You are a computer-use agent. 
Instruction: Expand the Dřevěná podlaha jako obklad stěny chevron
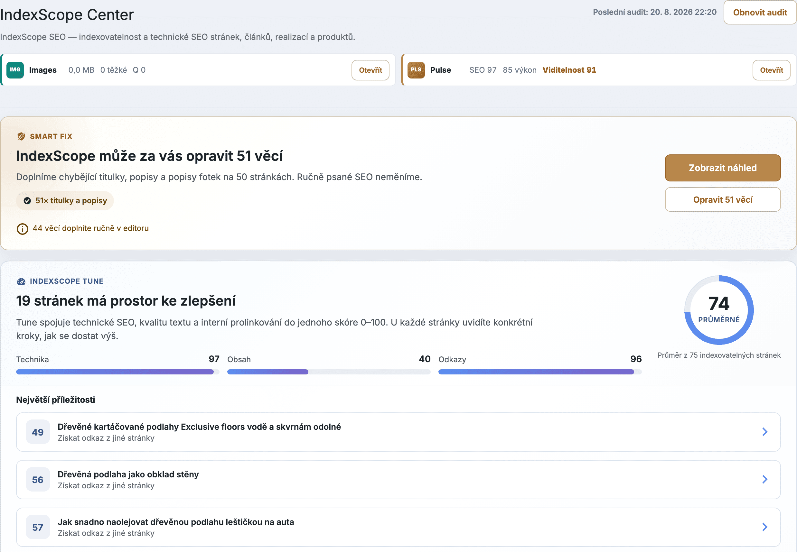(765, 479)
